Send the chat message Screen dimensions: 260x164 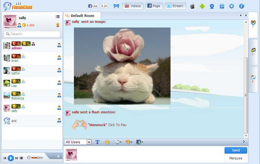tap(235, 150)
